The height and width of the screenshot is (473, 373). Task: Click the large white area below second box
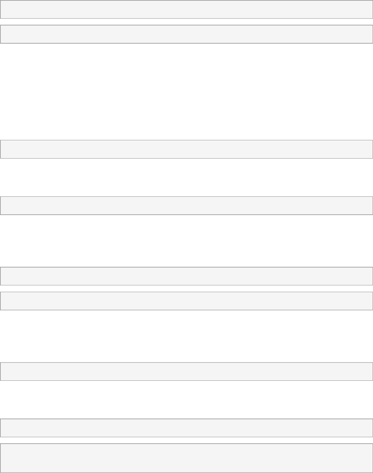[x=186, y=91]
